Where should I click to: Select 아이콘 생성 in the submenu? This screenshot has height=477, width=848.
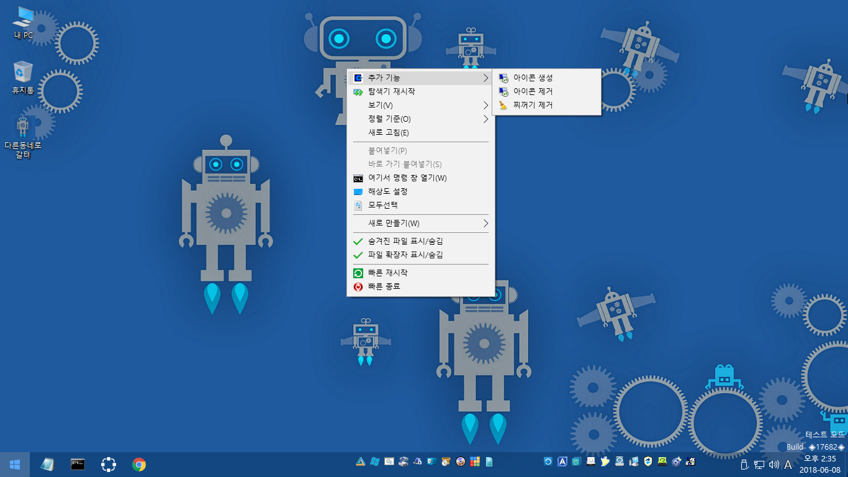coord(546,78)
